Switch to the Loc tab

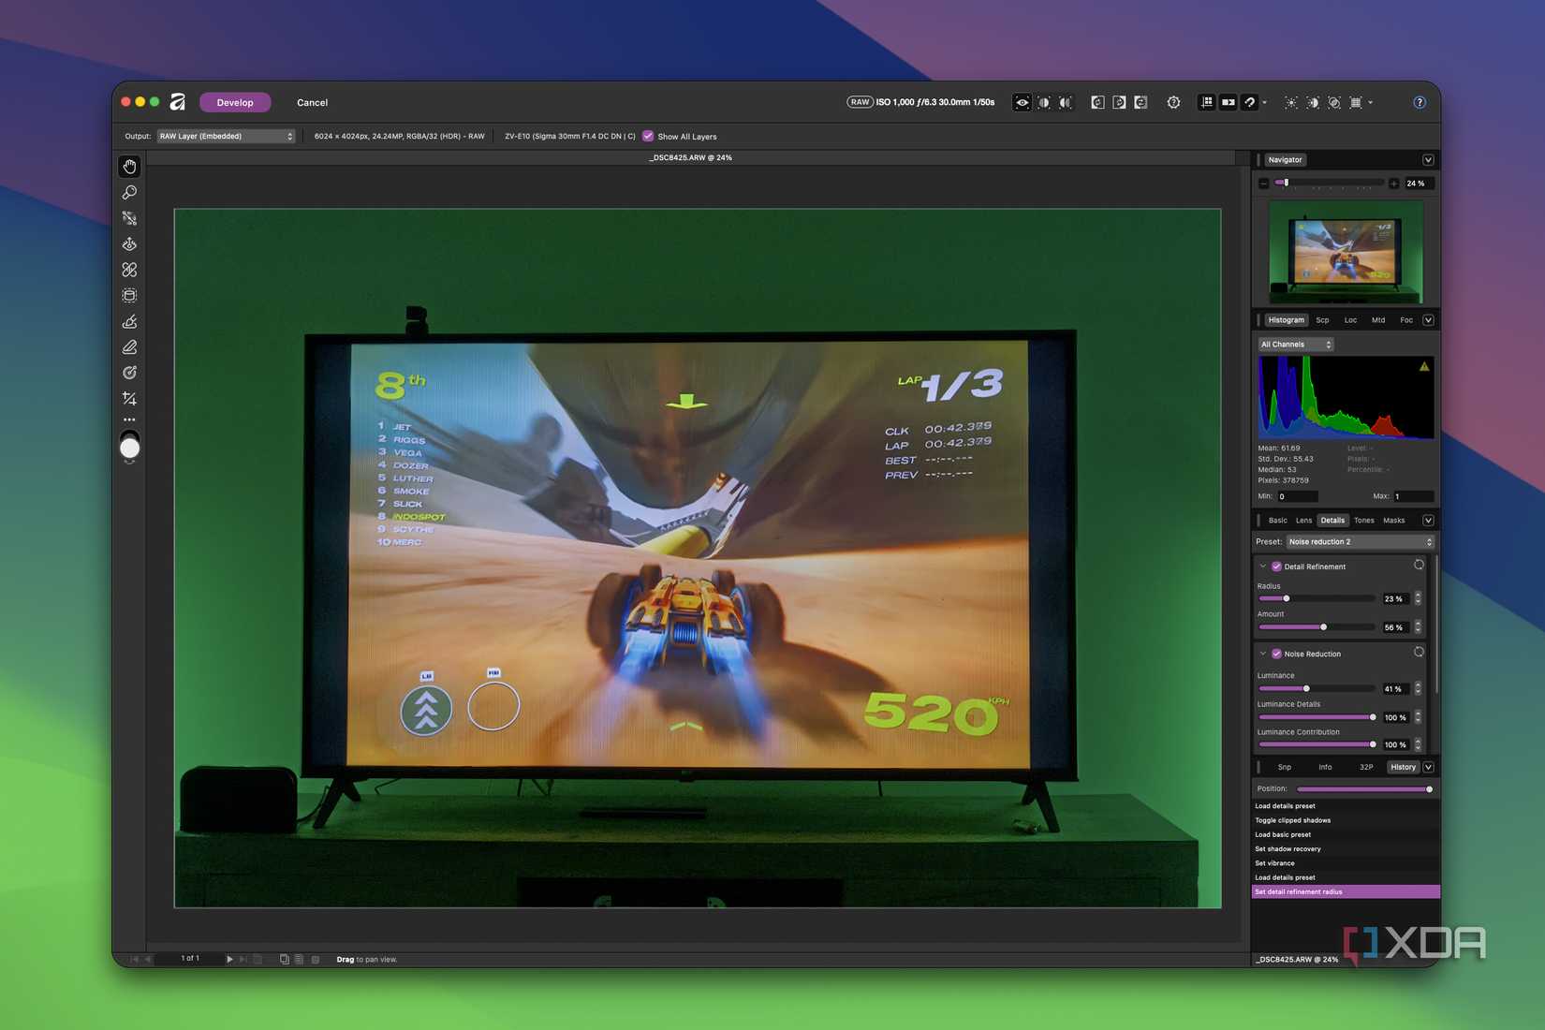pyautogui.click(x=1350, y=320)
